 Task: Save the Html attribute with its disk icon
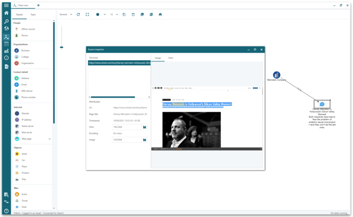(144, 127)
